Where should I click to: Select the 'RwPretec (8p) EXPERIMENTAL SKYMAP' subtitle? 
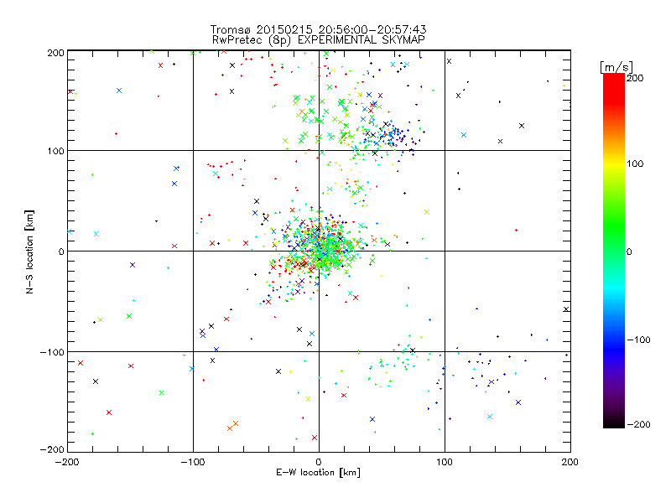(319, 39)
